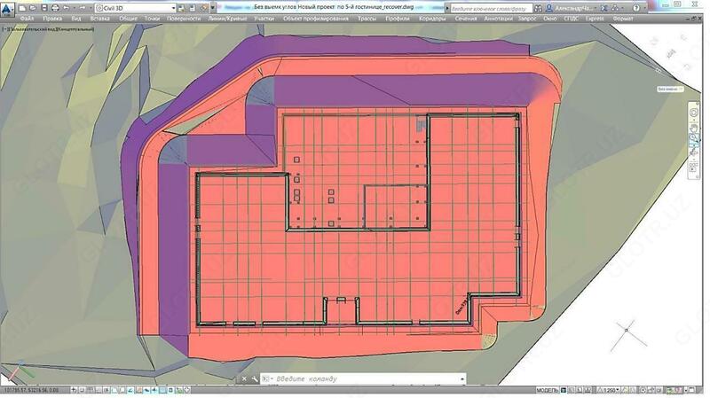Close the command line with X icon
710x398 pixels.
244,379
